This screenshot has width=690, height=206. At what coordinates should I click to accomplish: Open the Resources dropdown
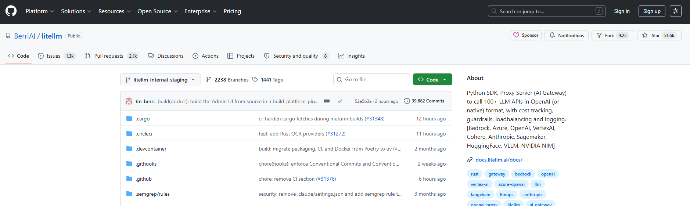pos(114,11)
